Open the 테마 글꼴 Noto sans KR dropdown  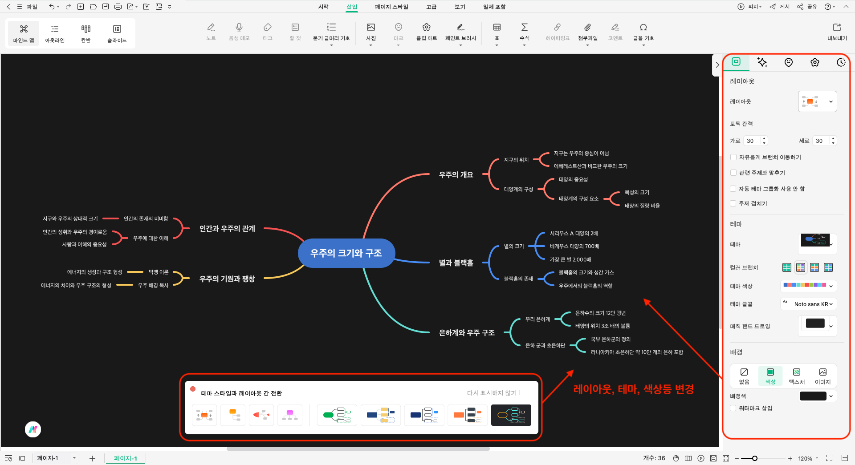coord(809,304)
